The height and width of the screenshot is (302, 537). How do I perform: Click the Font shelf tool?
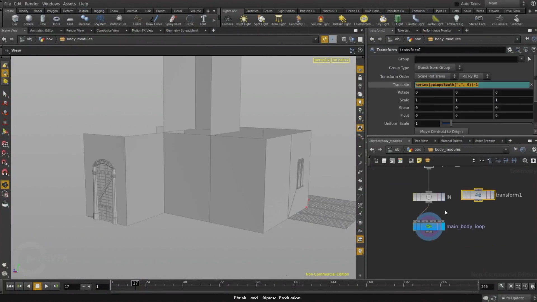point(203,20)
